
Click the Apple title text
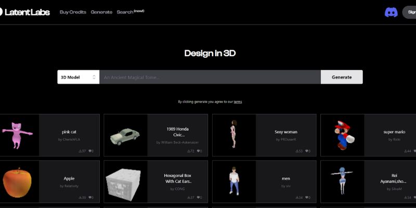pos(69,178)
